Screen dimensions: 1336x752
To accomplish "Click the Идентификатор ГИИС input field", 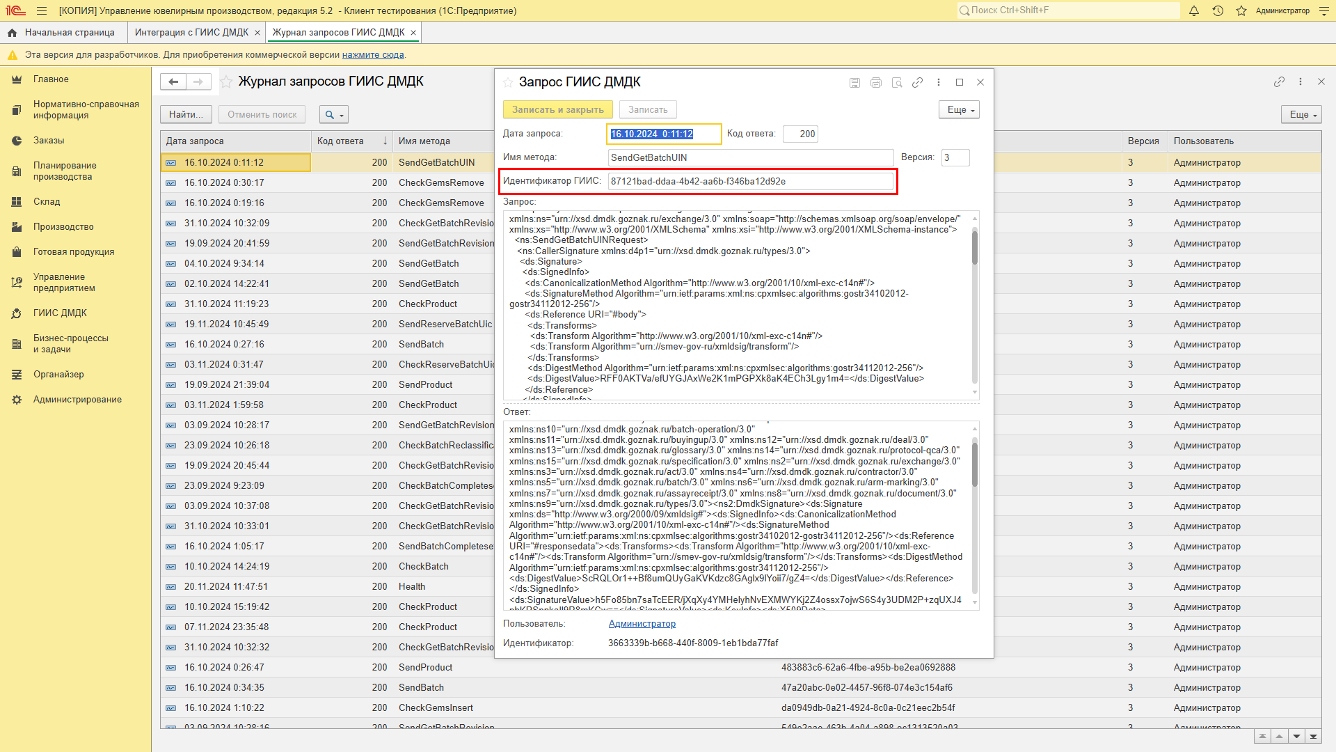I will pyautogui.click(x=750, y=181).
